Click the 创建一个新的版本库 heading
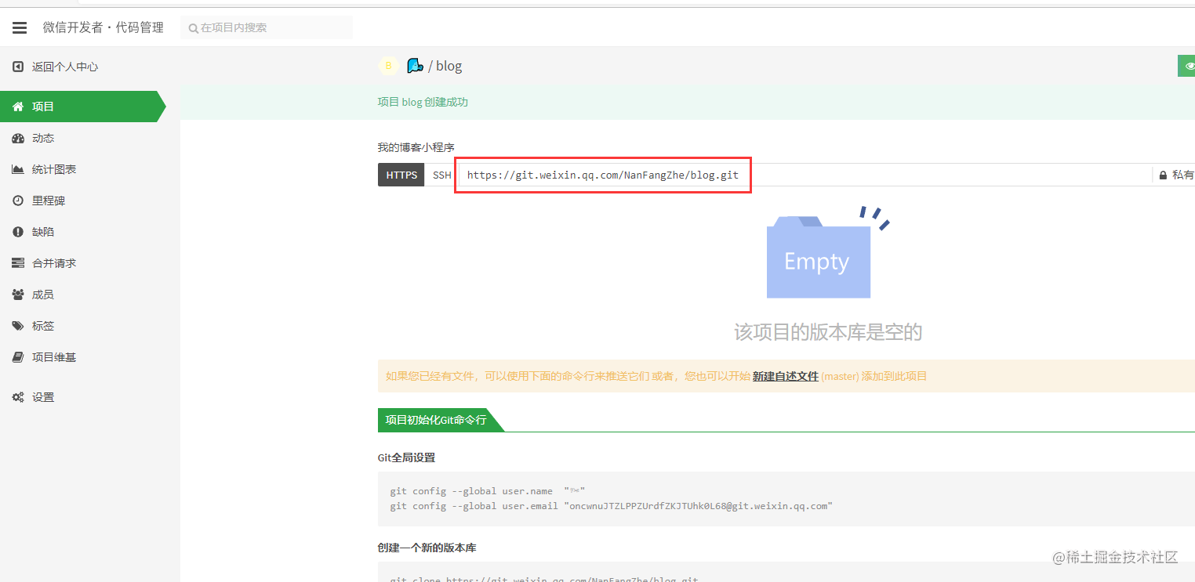The width and height of the screenshot is (1195, 582). click(x=427, y=548)
